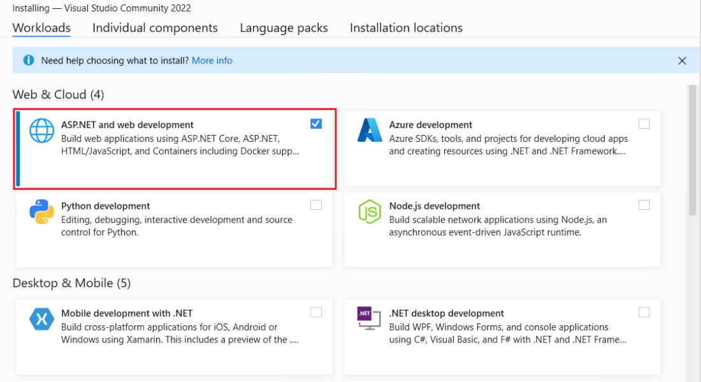Enable the Python development workload checkbox
This screenshot has height=382, width=701.
pos(316,205)
